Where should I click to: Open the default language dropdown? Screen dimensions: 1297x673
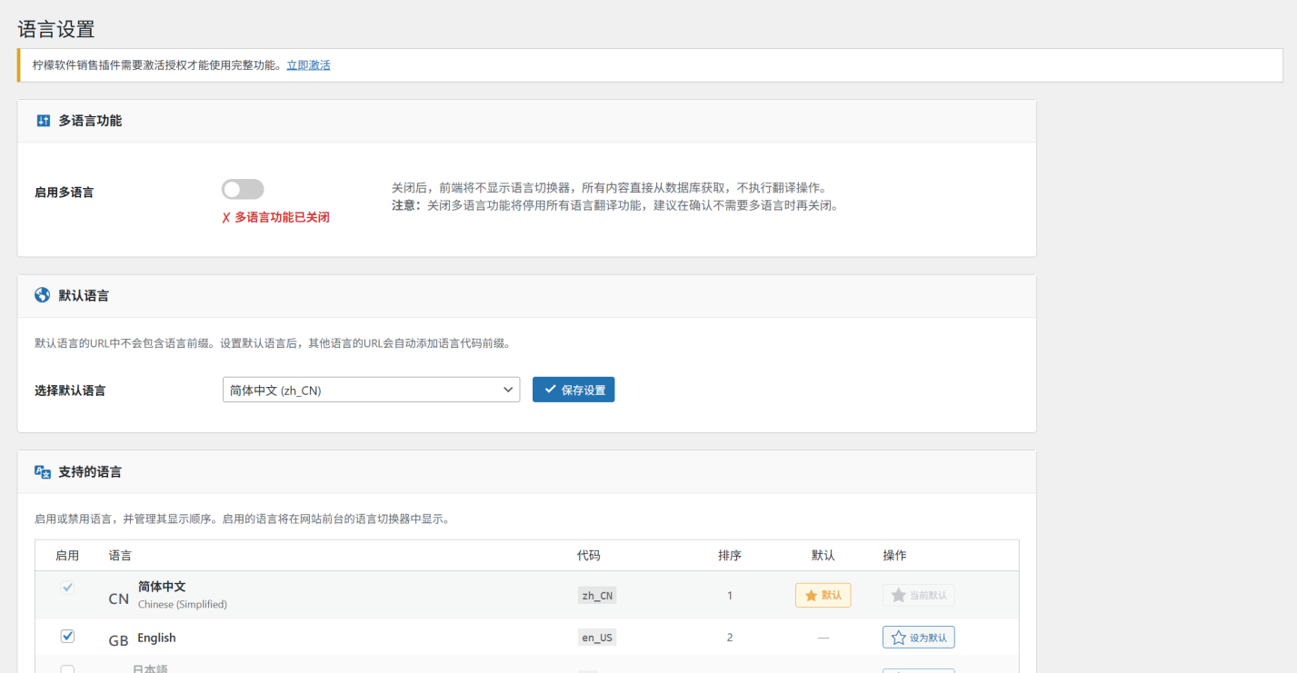pos(371,390)
